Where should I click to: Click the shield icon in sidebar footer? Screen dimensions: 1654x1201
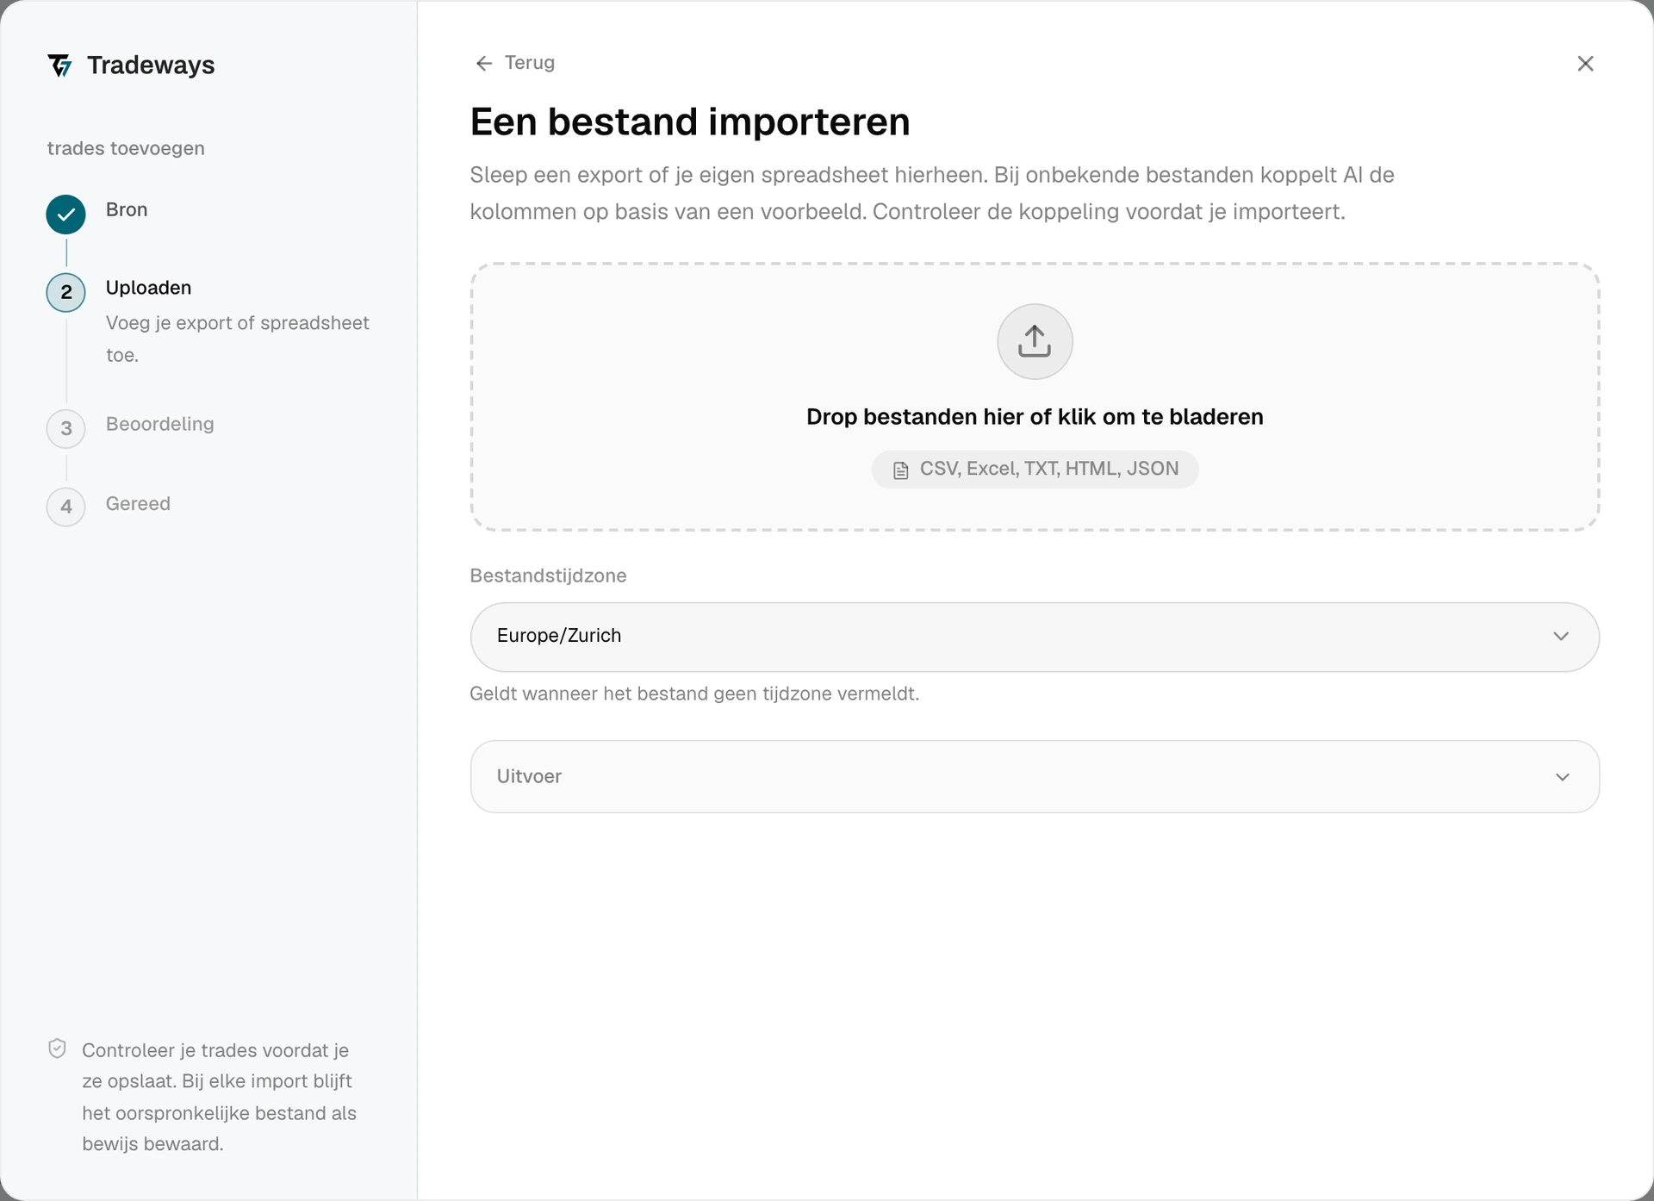coord(57,1049)
